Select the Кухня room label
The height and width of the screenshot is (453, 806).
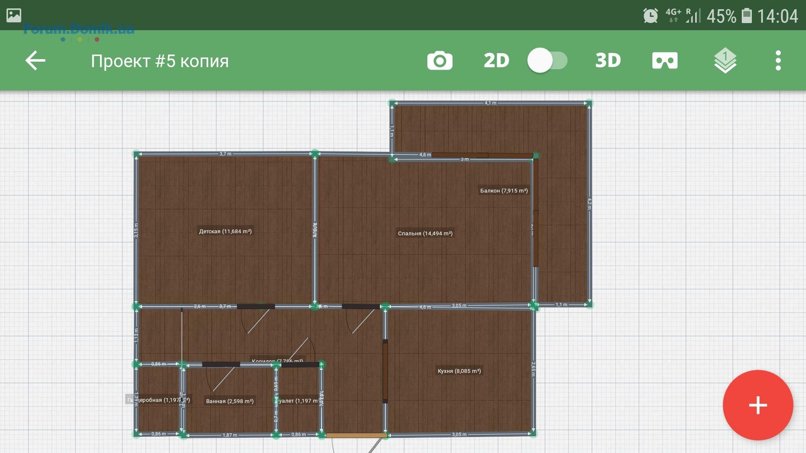pos(459,371)
